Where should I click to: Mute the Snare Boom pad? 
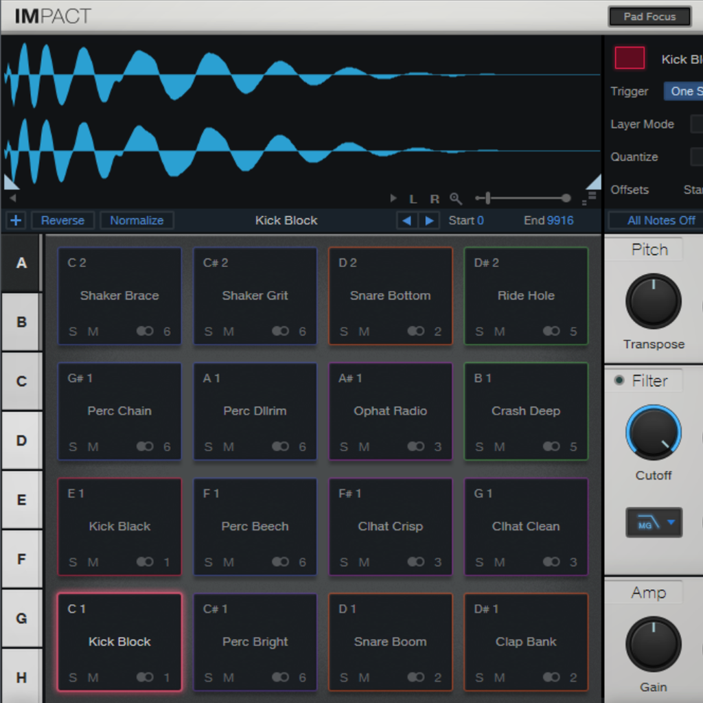pyautogui.click(x=364, y=678)
